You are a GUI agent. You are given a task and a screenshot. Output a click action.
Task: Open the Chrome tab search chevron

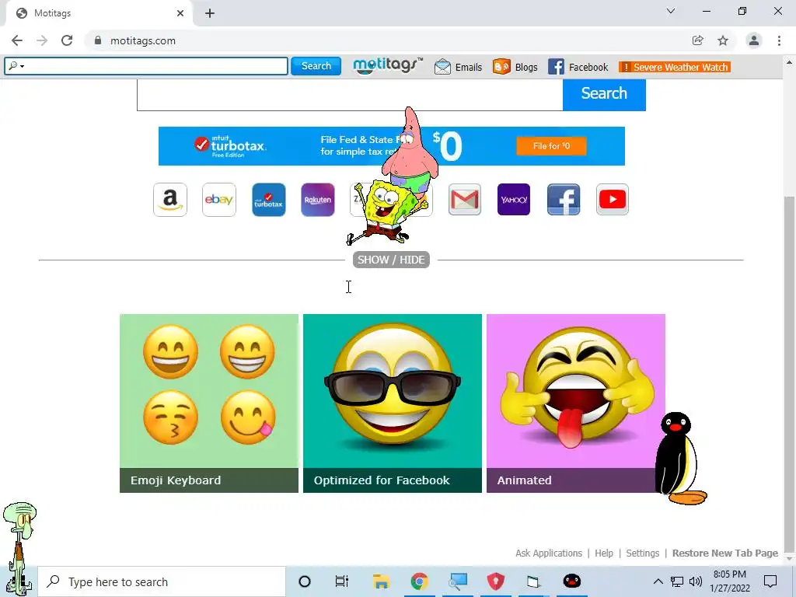pyautogui.click(x=671, y=11)
